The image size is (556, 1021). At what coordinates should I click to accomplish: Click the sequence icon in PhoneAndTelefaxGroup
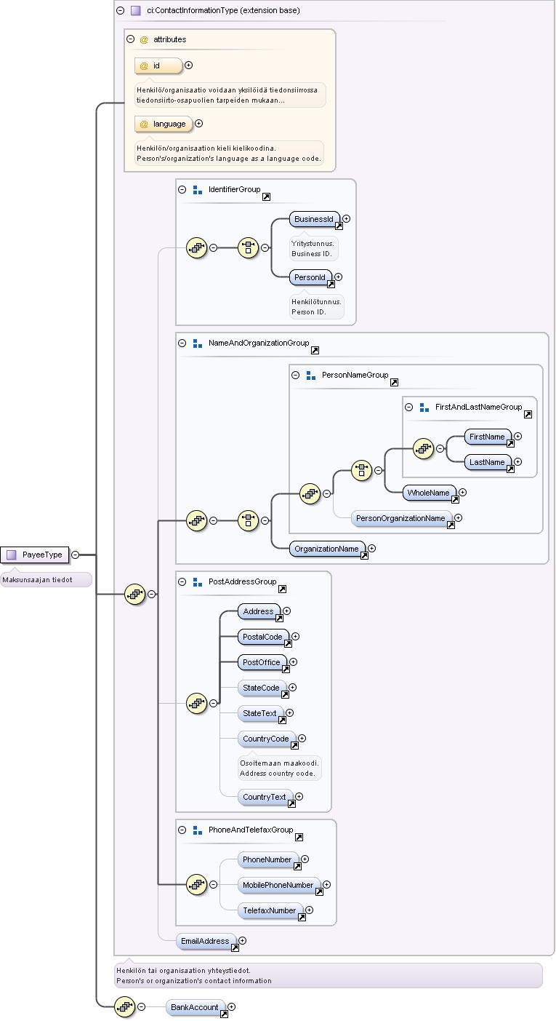(x=197, y=884)
